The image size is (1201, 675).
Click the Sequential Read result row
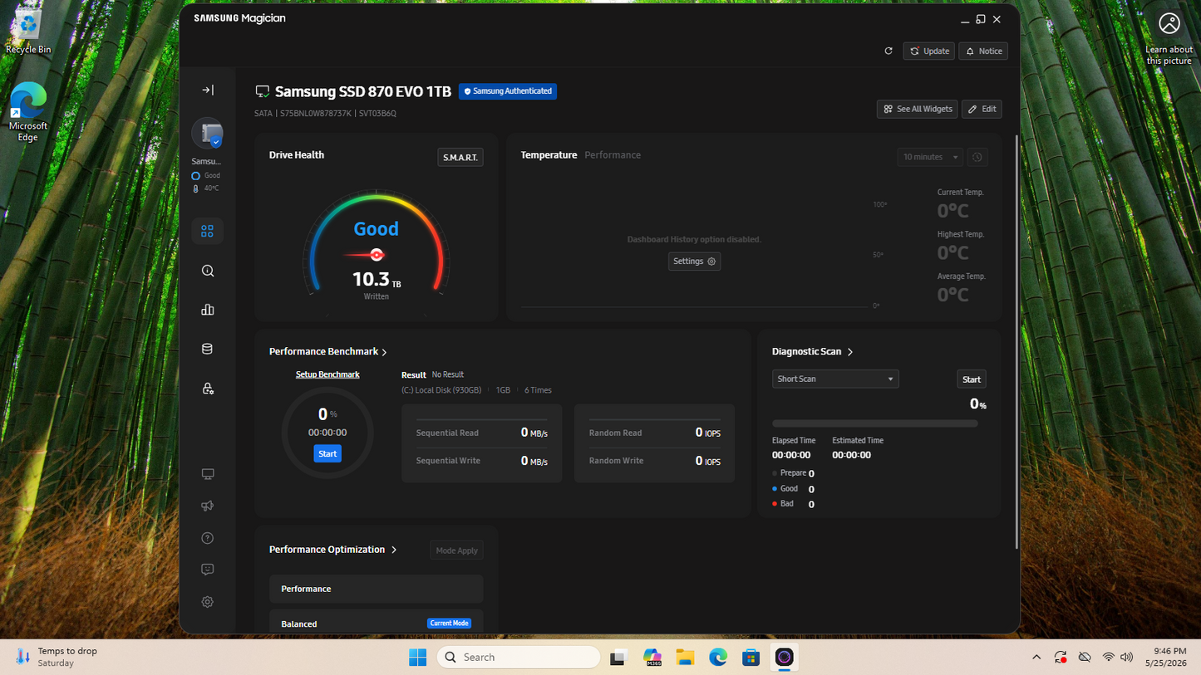pyautogui.click(x=482, y=433)
